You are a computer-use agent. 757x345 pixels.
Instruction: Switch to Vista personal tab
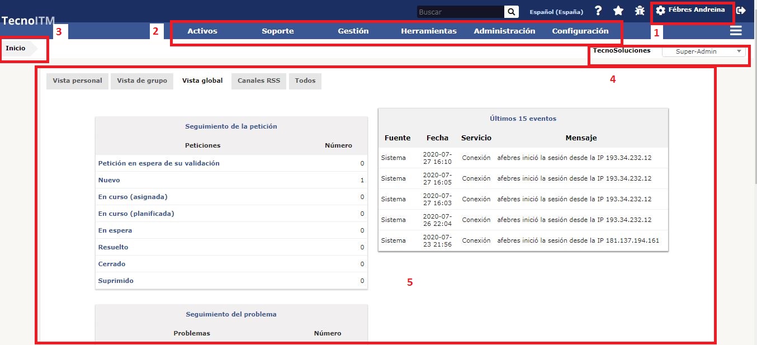[x=77, y=81]
